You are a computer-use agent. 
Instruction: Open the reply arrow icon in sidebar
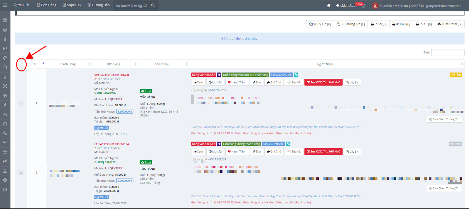tap(5, 114)
